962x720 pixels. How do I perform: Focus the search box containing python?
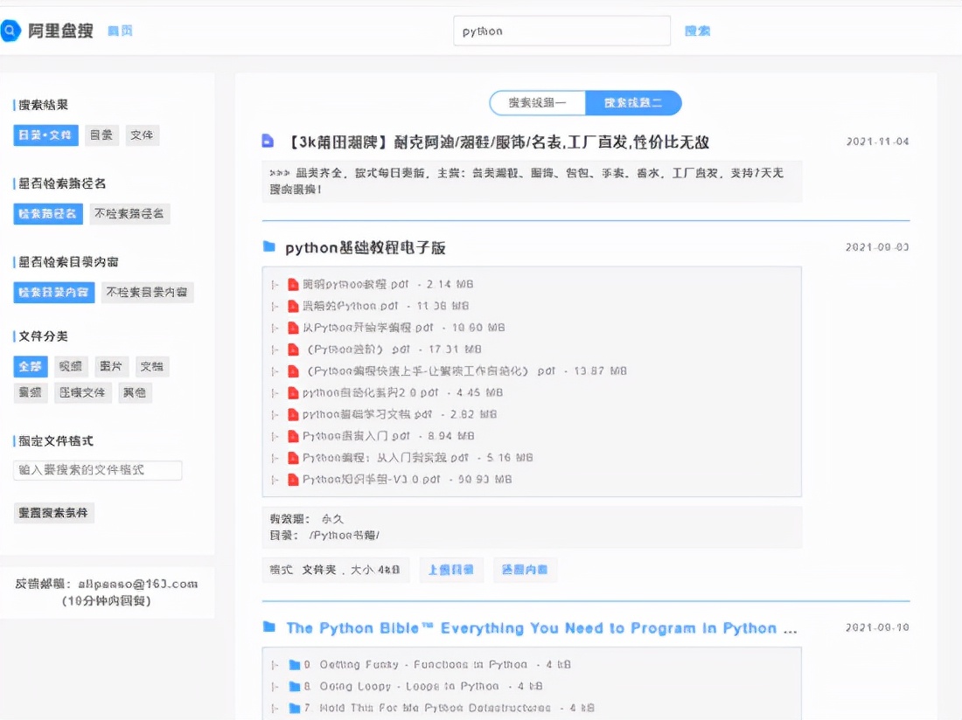[562, 31]
